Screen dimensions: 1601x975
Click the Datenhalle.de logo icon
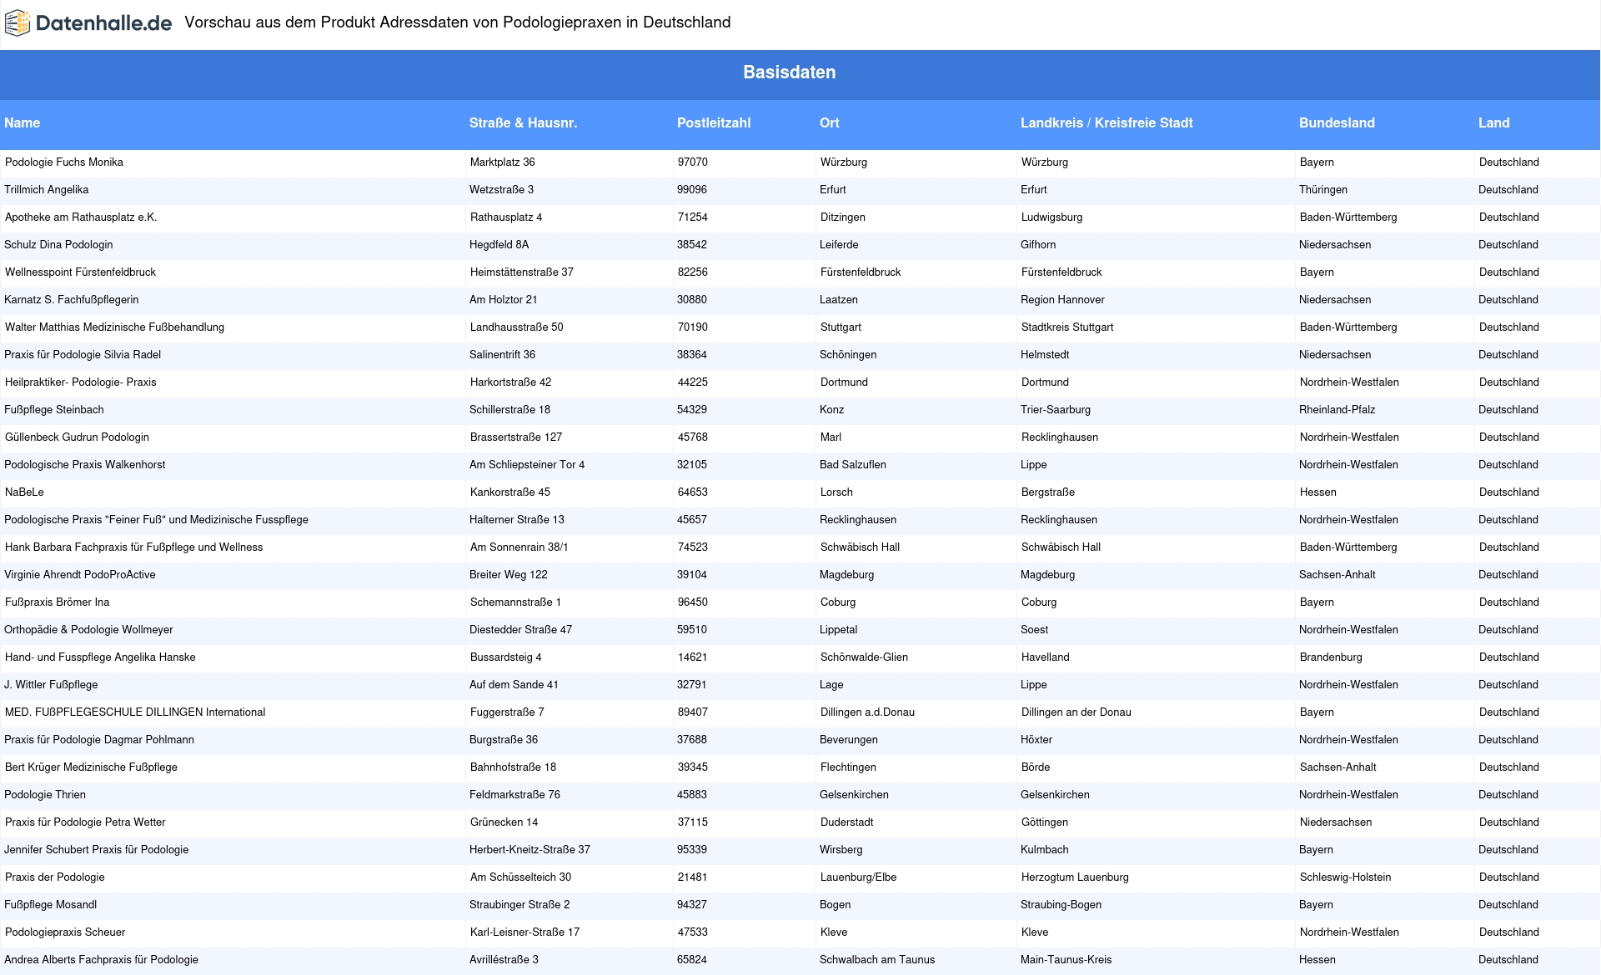coord(18,23)
